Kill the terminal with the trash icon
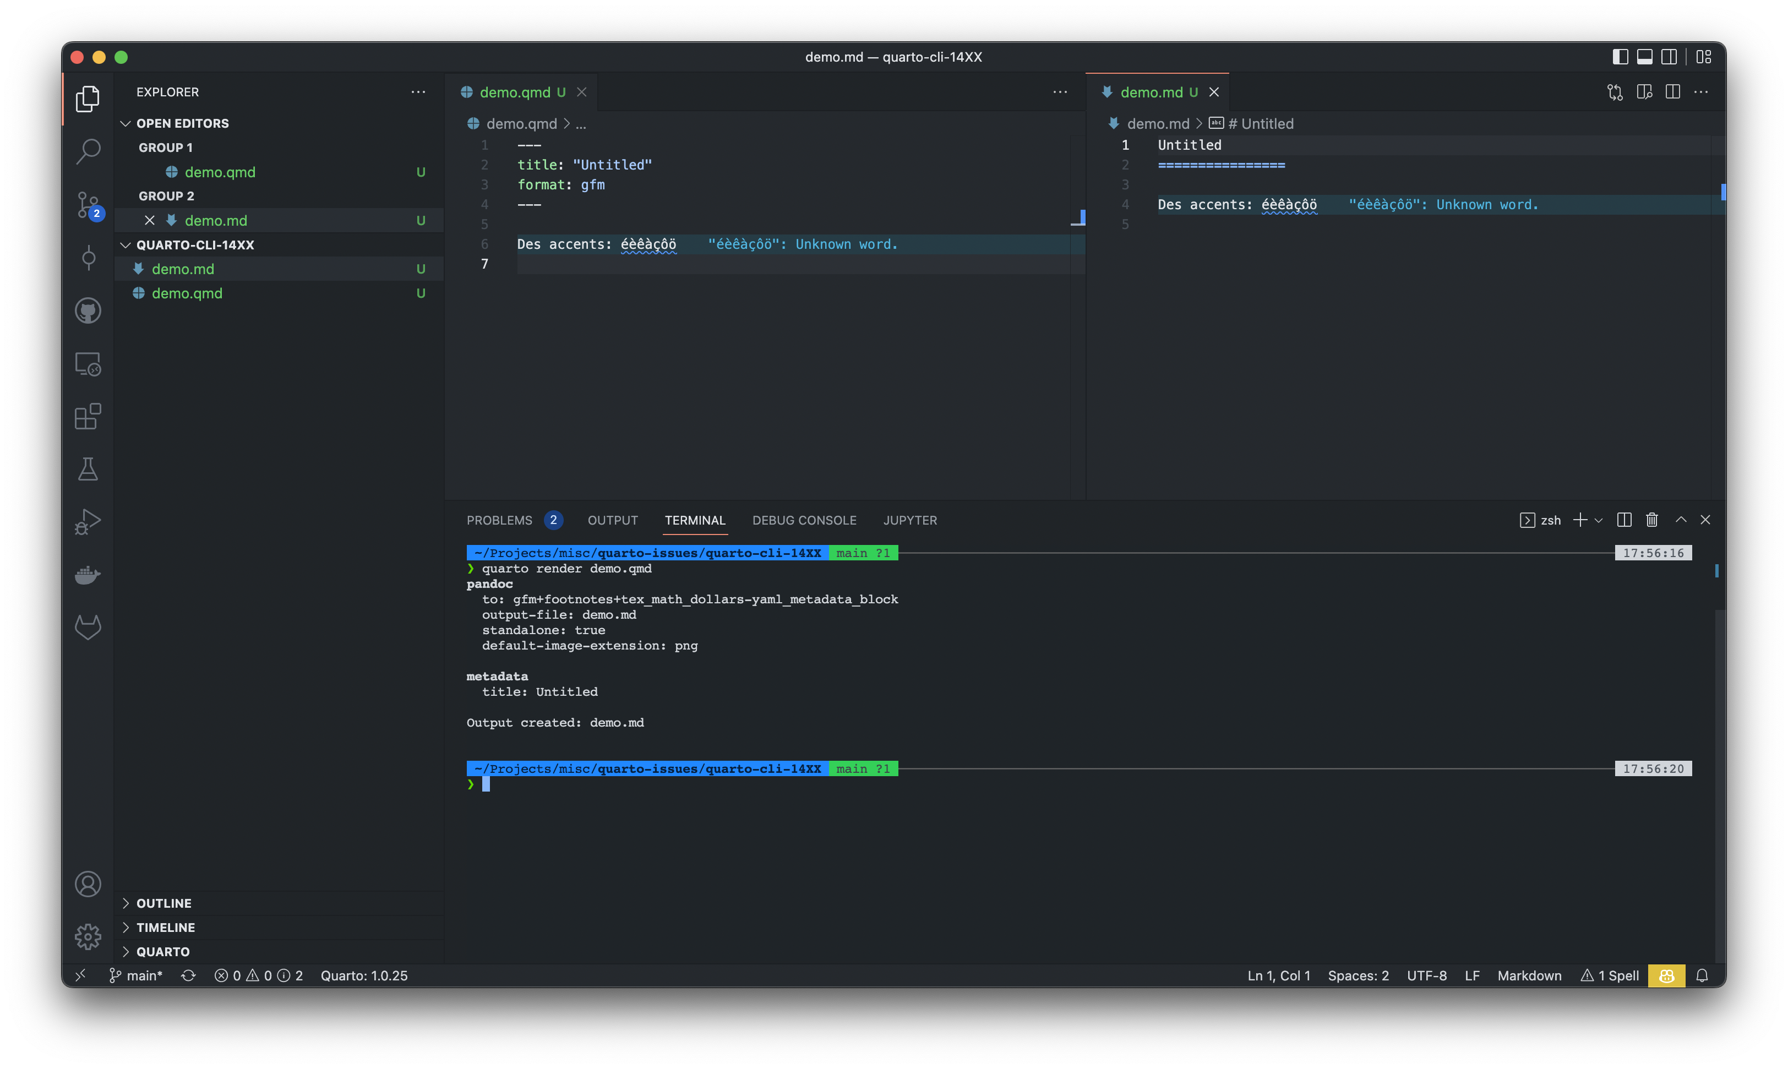 (1651, 520)
